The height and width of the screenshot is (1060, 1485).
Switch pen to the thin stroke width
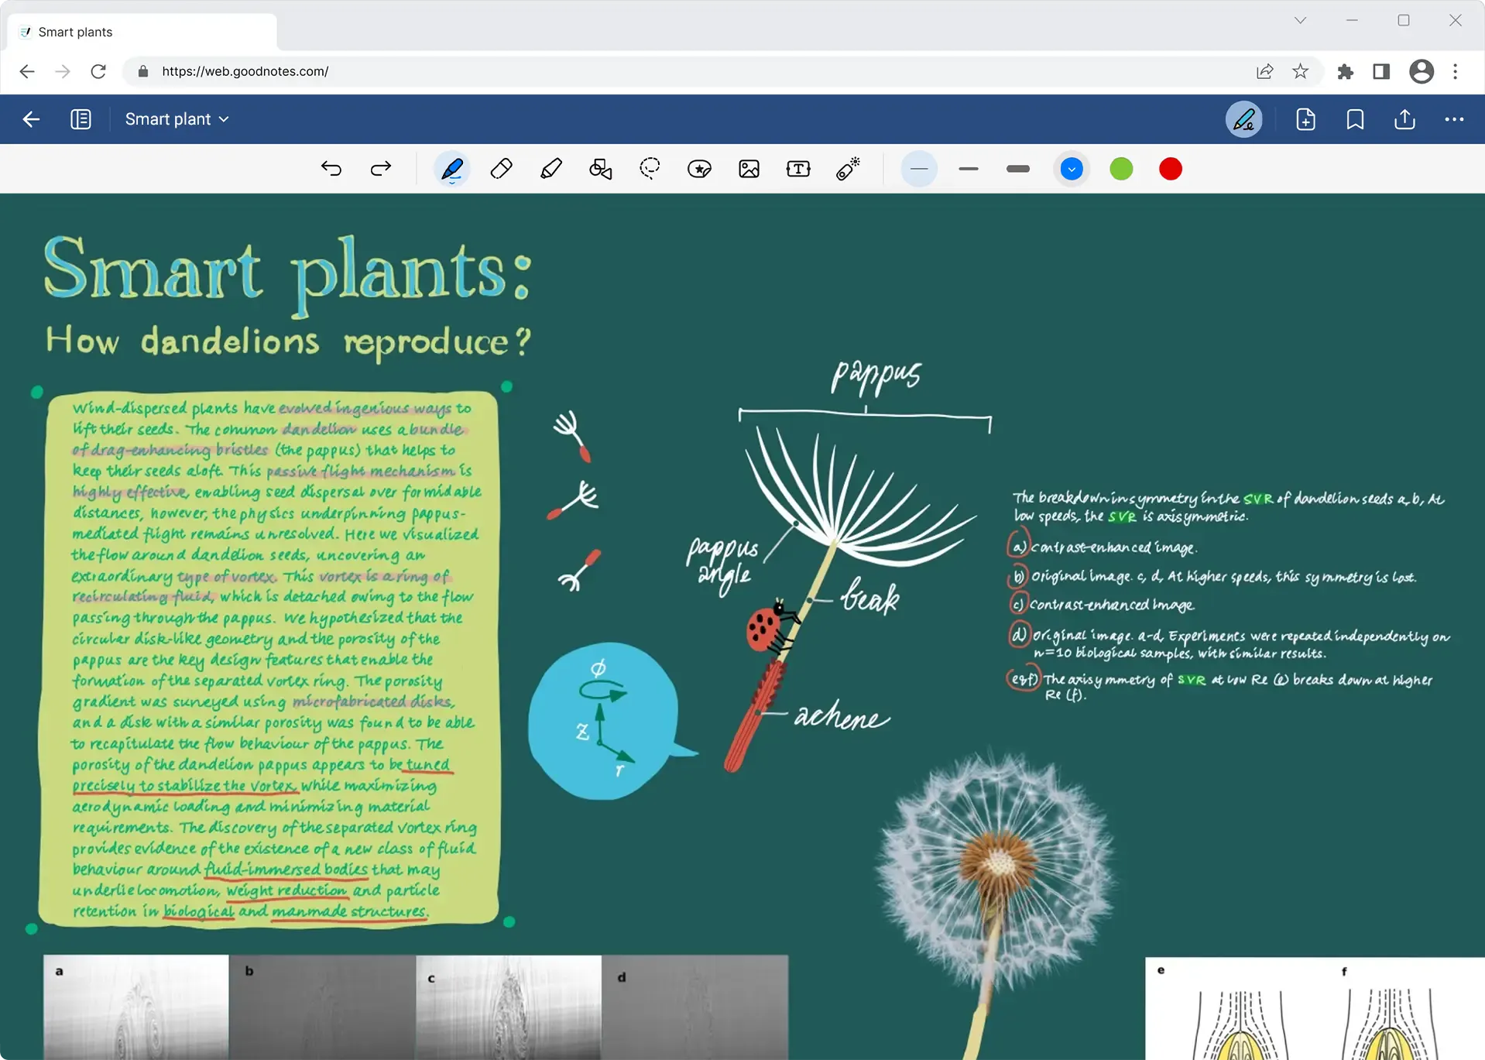click(x=919, y=169)
